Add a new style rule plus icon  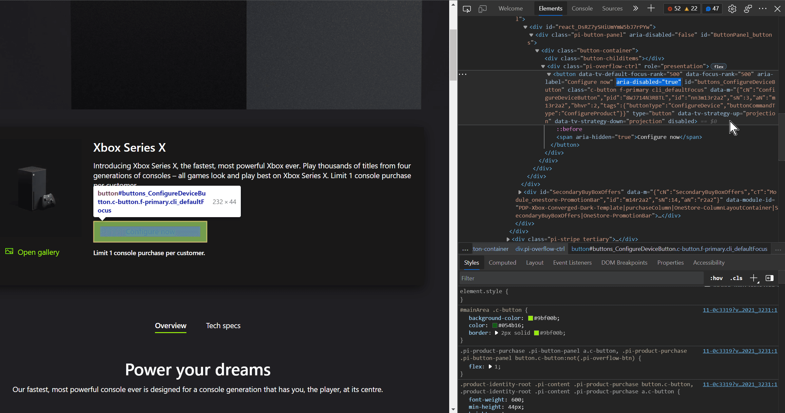[x=754, y=278]
